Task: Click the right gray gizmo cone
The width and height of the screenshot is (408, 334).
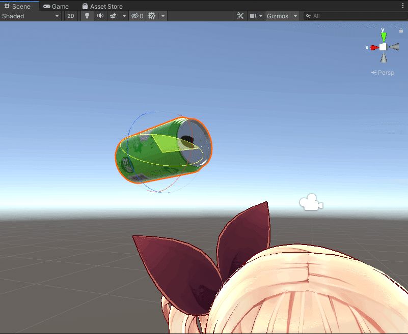Action: click(394, 47)
